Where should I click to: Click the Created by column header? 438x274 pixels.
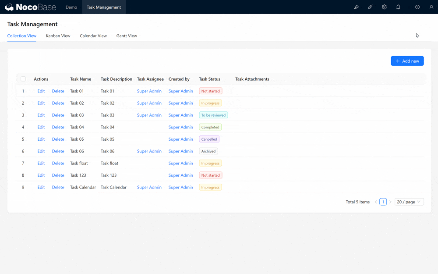click(x=179, y=79)
